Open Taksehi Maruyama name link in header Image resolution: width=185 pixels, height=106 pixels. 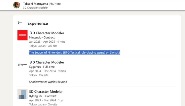[36, 4]
